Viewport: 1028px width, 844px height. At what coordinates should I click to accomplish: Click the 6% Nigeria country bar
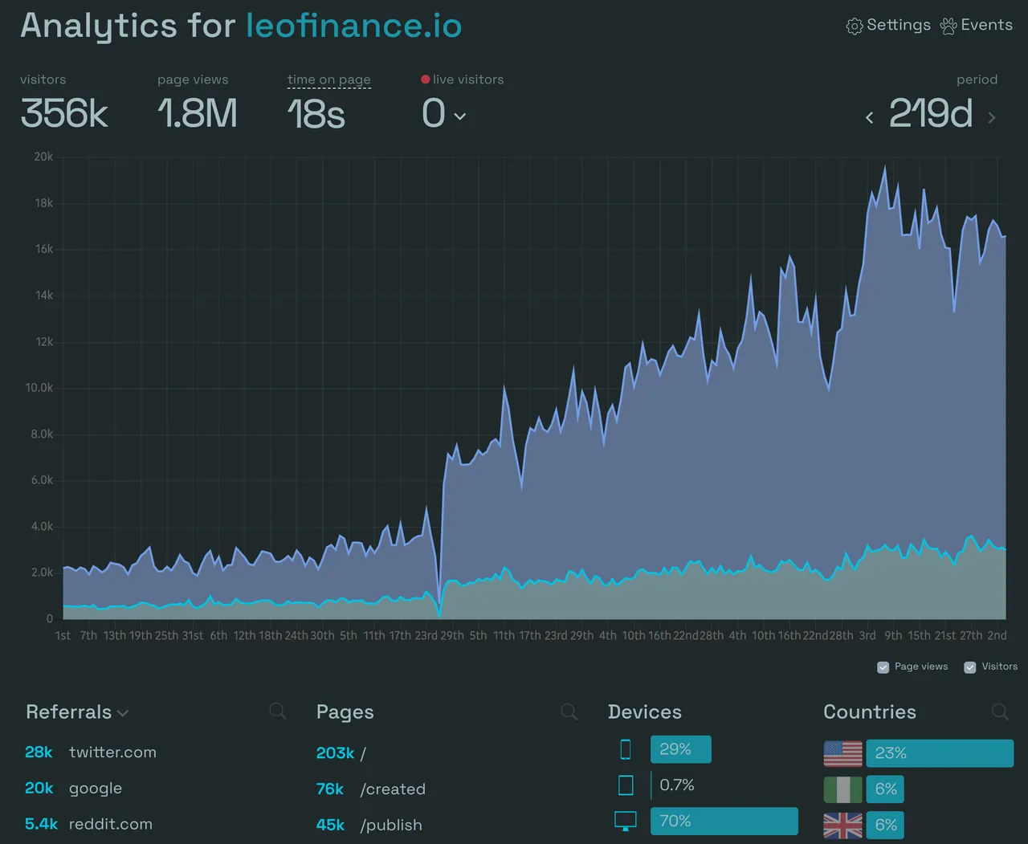coord(885,789)
